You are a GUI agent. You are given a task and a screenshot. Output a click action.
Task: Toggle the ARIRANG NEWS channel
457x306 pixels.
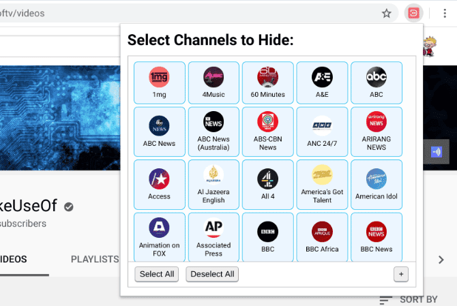coord(377,132)
